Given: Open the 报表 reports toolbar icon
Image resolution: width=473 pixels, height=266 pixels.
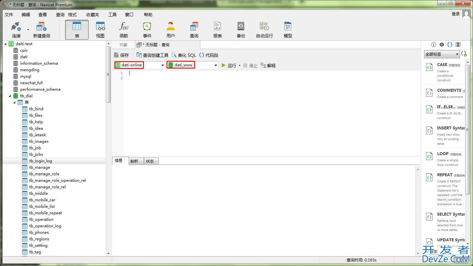Looking at the screenshot, I should [218, 30].
